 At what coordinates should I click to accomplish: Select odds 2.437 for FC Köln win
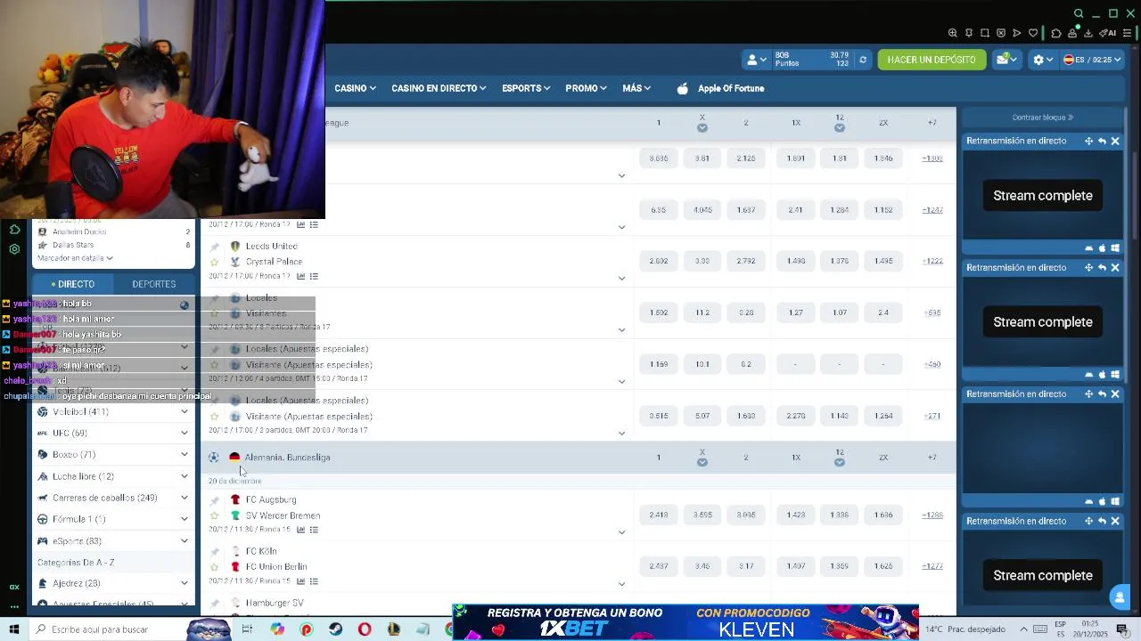coord(659,566)
